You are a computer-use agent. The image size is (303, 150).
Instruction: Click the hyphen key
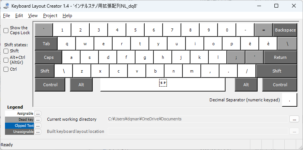pyautogui.click(x=245, y=30)
